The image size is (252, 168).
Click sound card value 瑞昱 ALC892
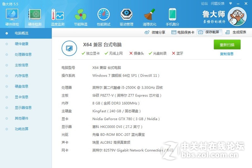[x=111, y=142]
